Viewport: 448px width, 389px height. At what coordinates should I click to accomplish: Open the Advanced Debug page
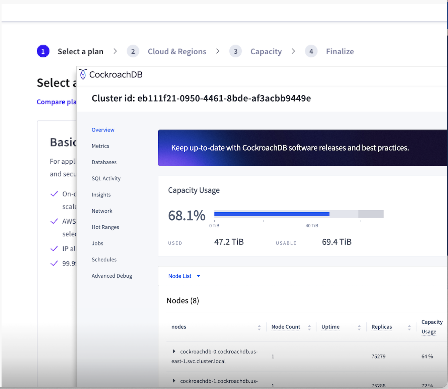[112, 276]
